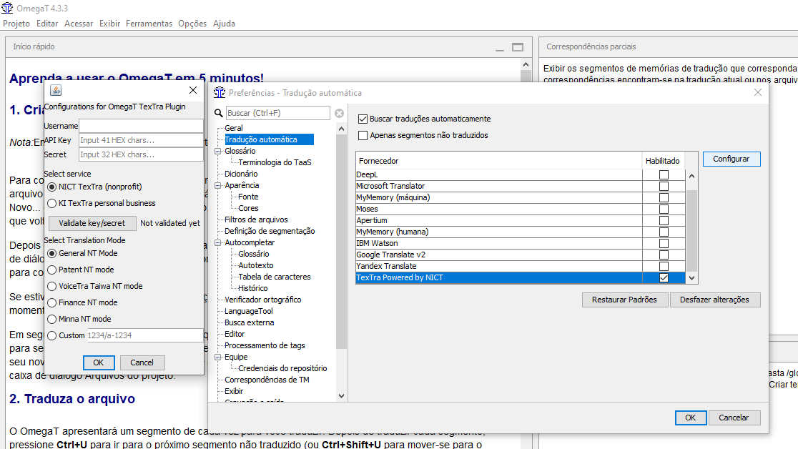Click the Username input field
Screen dimensions: 798x449
(x=141, y=126)
